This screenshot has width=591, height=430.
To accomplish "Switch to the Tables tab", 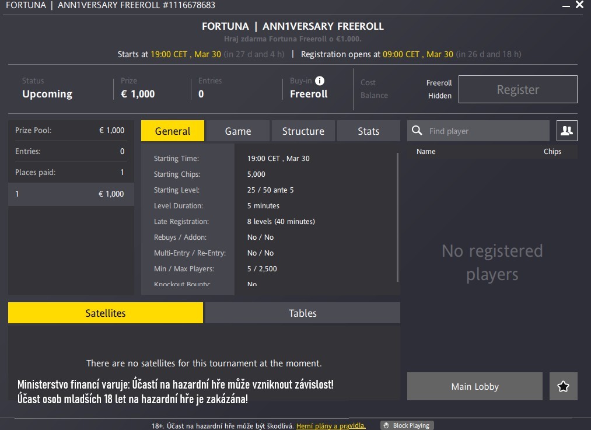I will pos(303,313).
